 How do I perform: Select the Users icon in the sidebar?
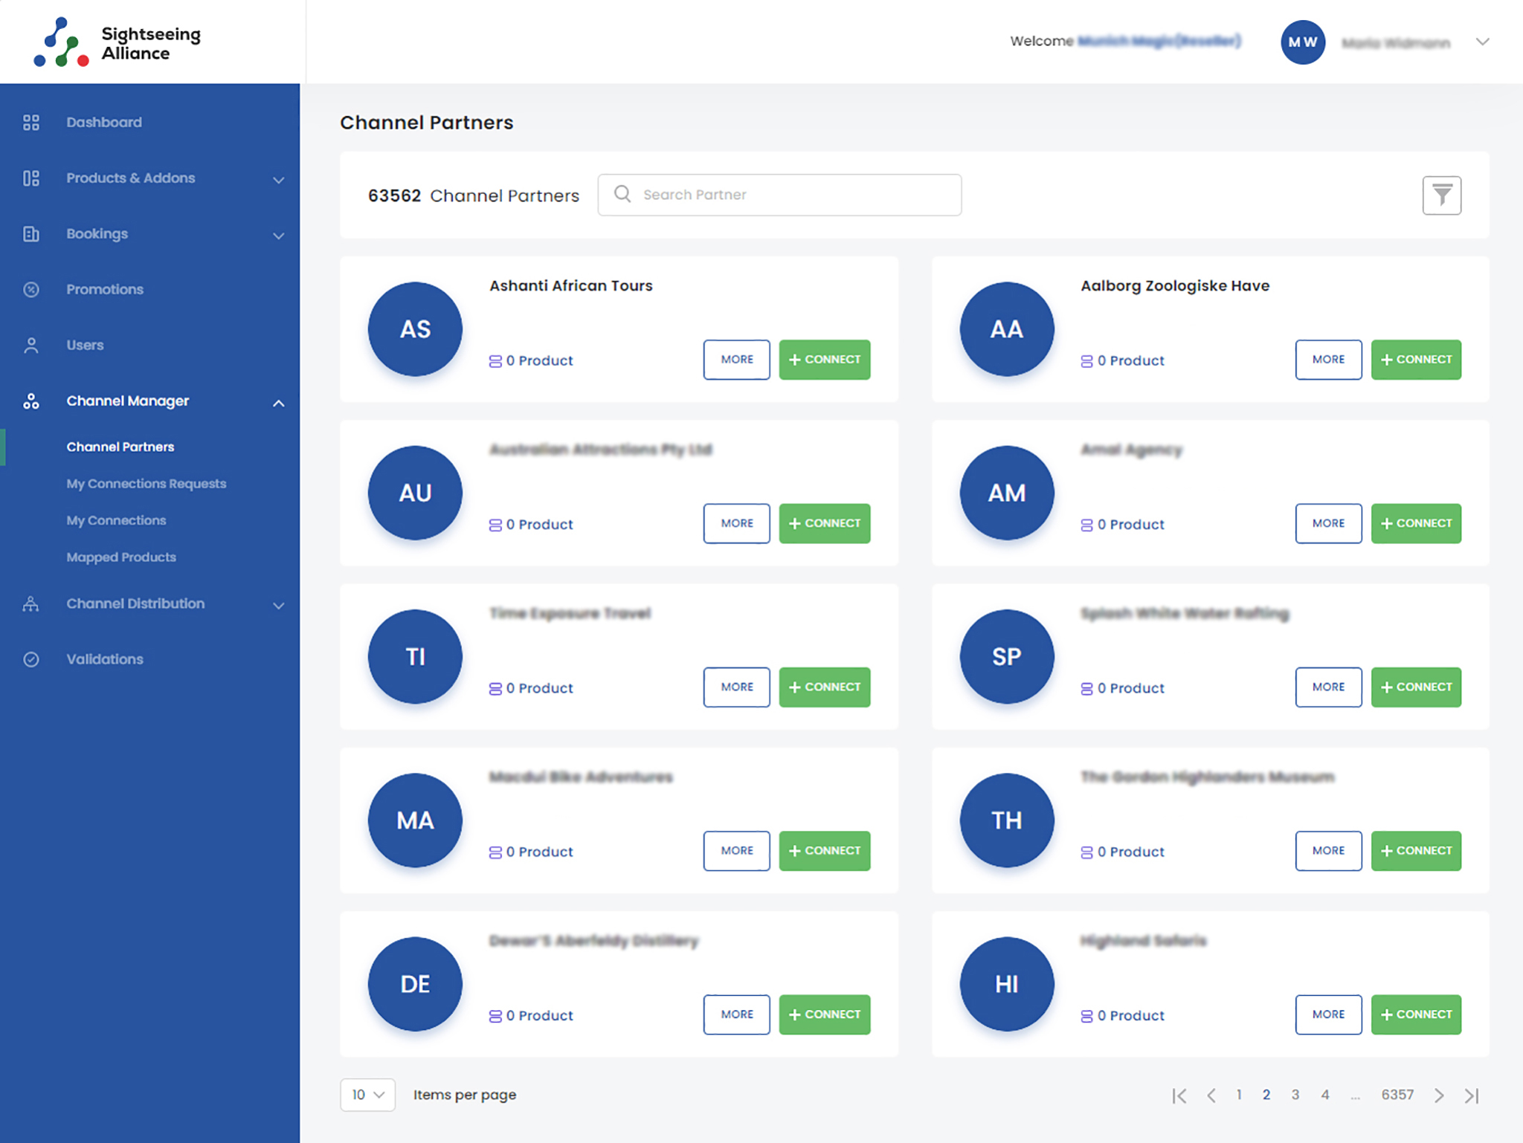(x=30, y=345)
